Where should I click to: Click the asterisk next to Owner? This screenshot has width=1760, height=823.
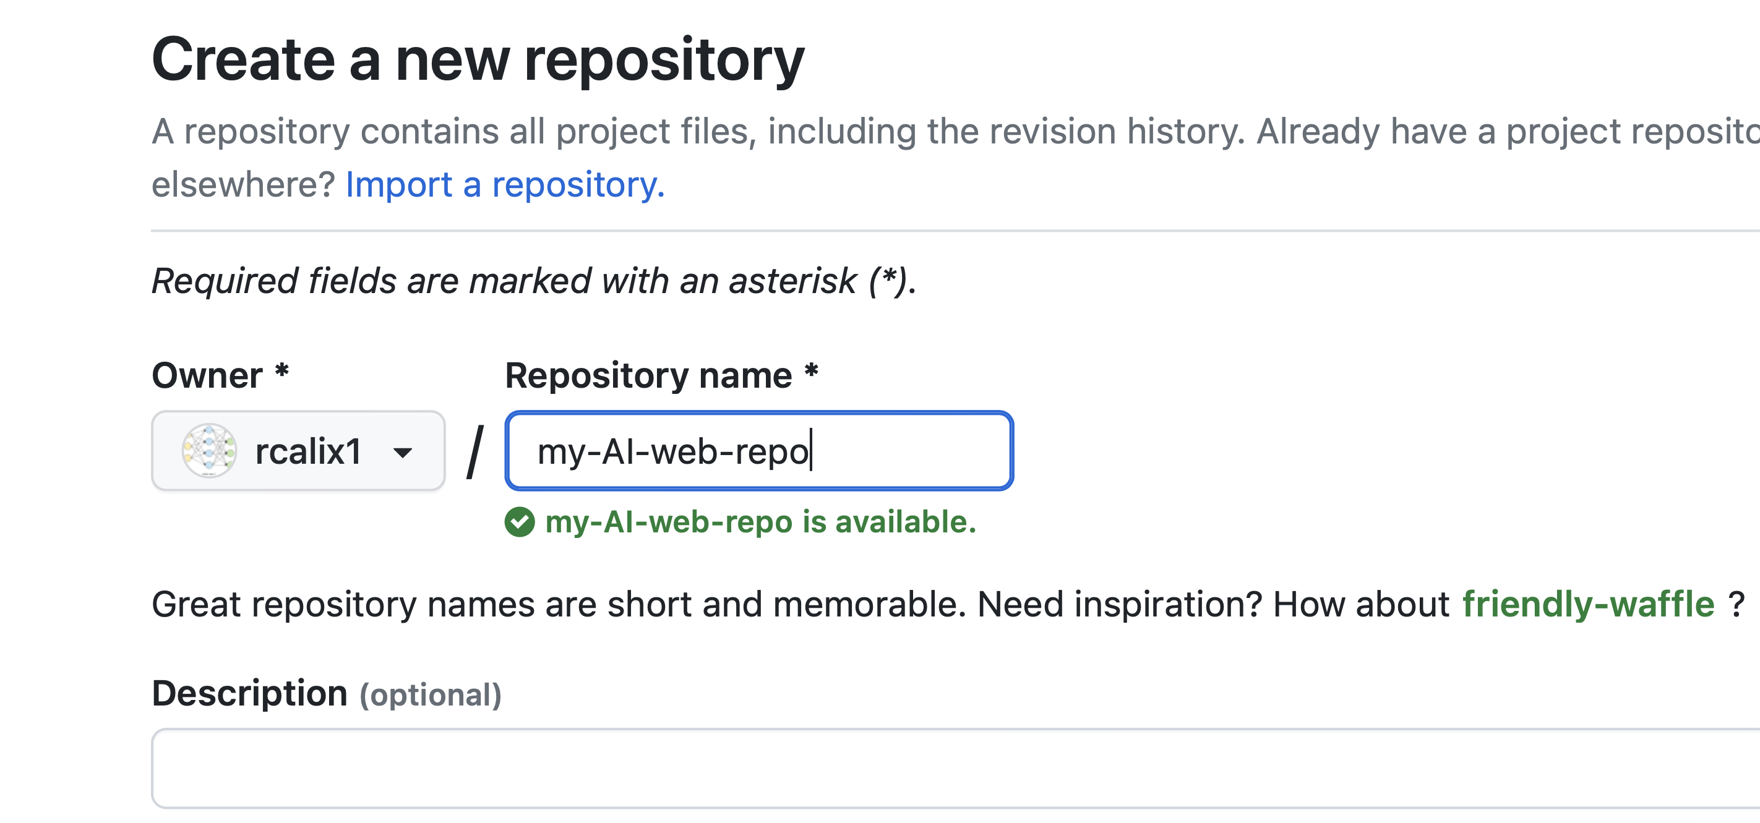pos(281,372)
